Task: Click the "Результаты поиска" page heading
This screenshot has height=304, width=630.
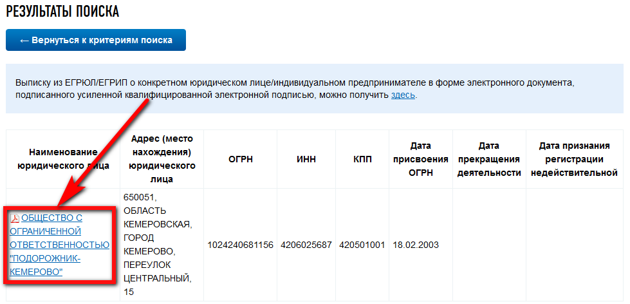Action: coord(62,12)
